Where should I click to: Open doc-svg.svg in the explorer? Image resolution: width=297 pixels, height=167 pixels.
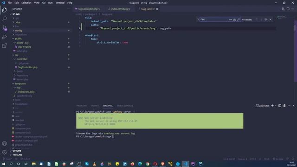click(25, 47)
